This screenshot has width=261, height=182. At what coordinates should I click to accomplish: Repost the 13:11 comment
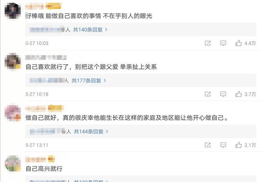(x=208, y=145)
